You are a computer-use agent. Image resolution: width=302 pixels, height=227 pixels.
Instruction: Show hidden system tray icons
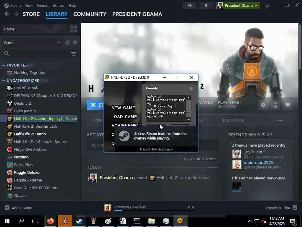[250, 221]
